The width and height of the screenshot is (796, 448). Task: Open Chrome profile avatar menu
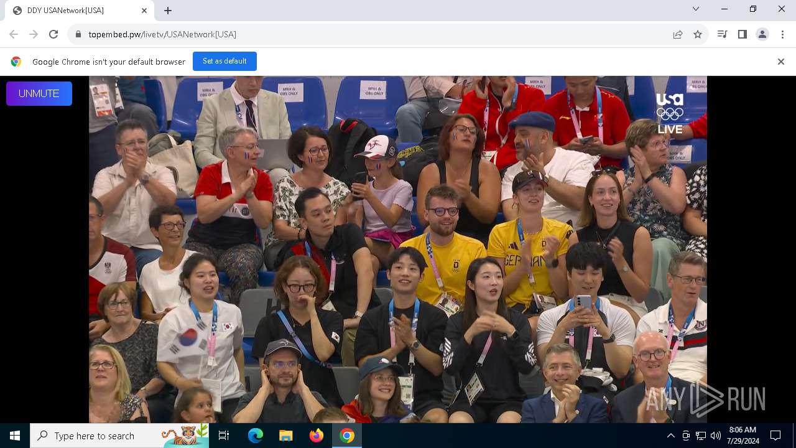pos(762,34)
